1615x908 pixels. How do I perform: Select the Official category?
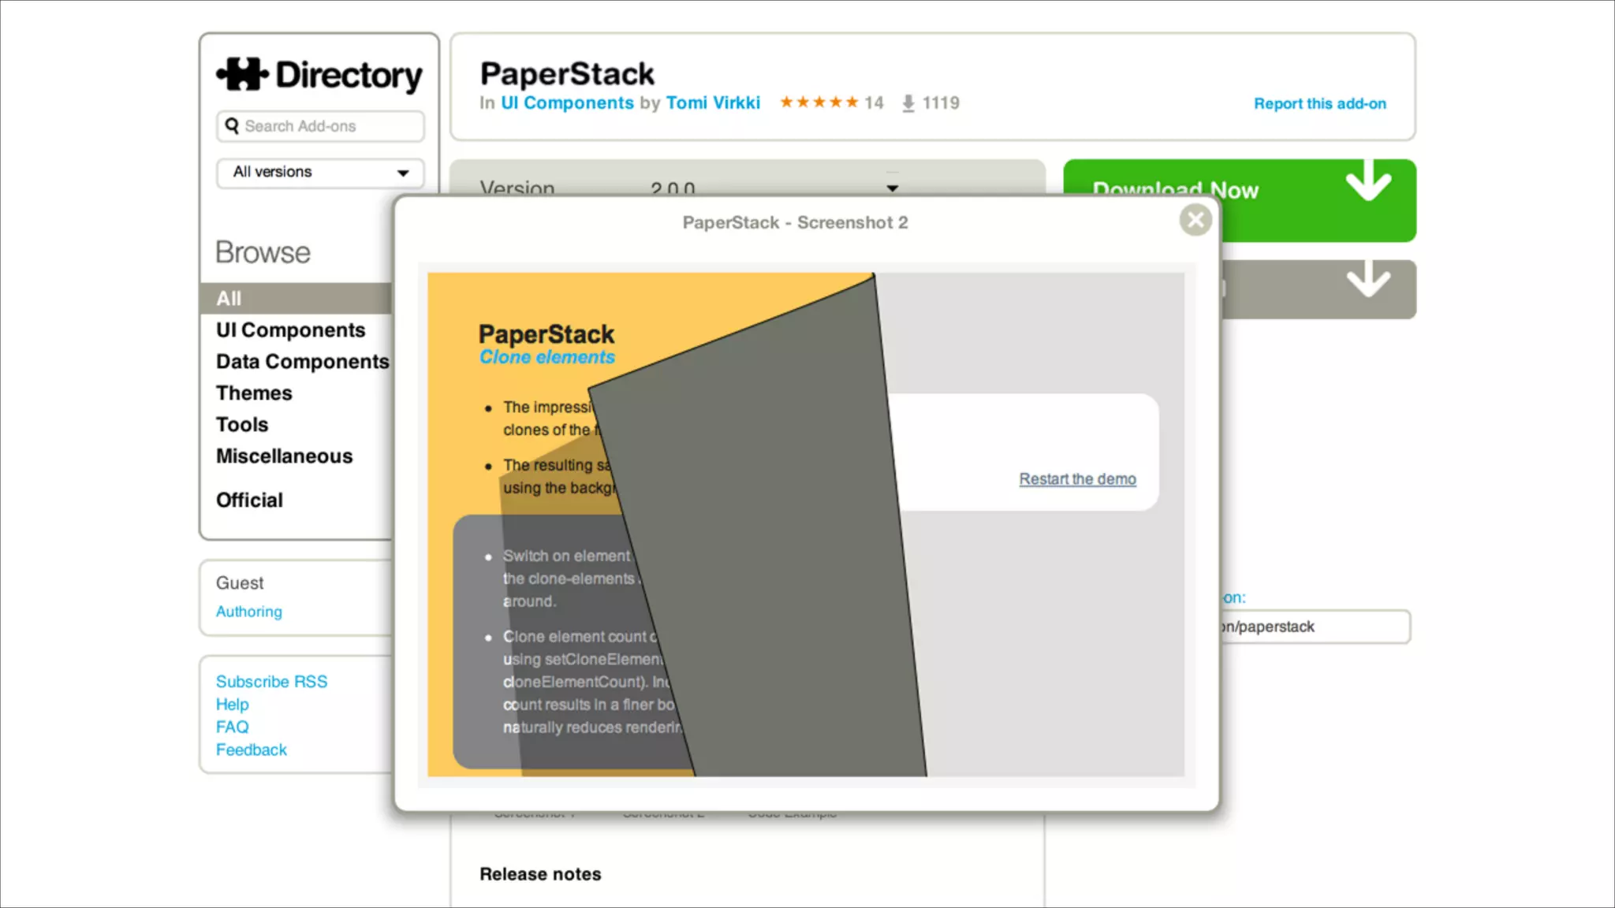click(x=249, y=501)
